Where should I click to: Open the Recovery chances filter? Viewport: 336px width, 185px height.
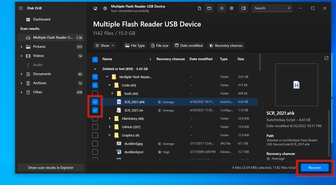(x=226, y=45)
